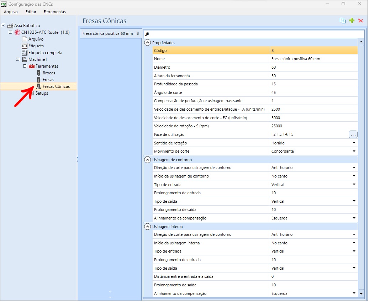Click the Arquivo page icon in tree

point(25,39)
